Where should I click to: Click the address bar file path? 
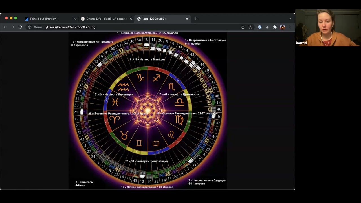(x=71, y=27)
